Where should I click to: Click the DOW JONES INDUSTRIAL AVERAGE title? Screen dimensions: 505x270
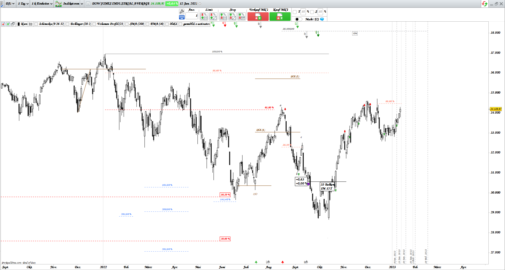point(121,4)
